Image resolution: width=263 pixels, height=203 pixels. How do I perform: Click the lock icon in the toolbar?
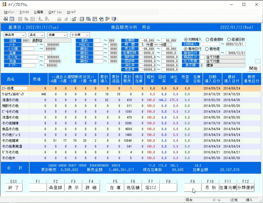tap(74, 19)
